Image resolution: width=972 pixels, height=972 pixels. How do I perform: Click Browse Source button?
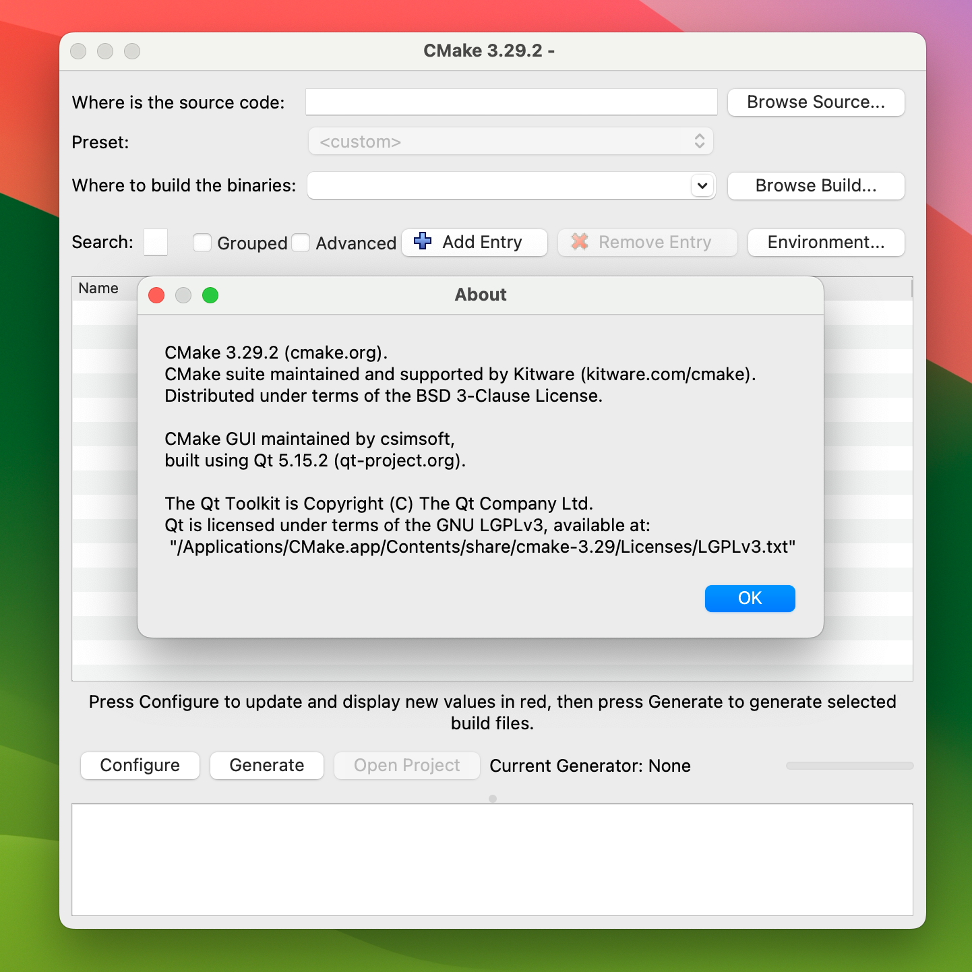[x=816, y=102]
